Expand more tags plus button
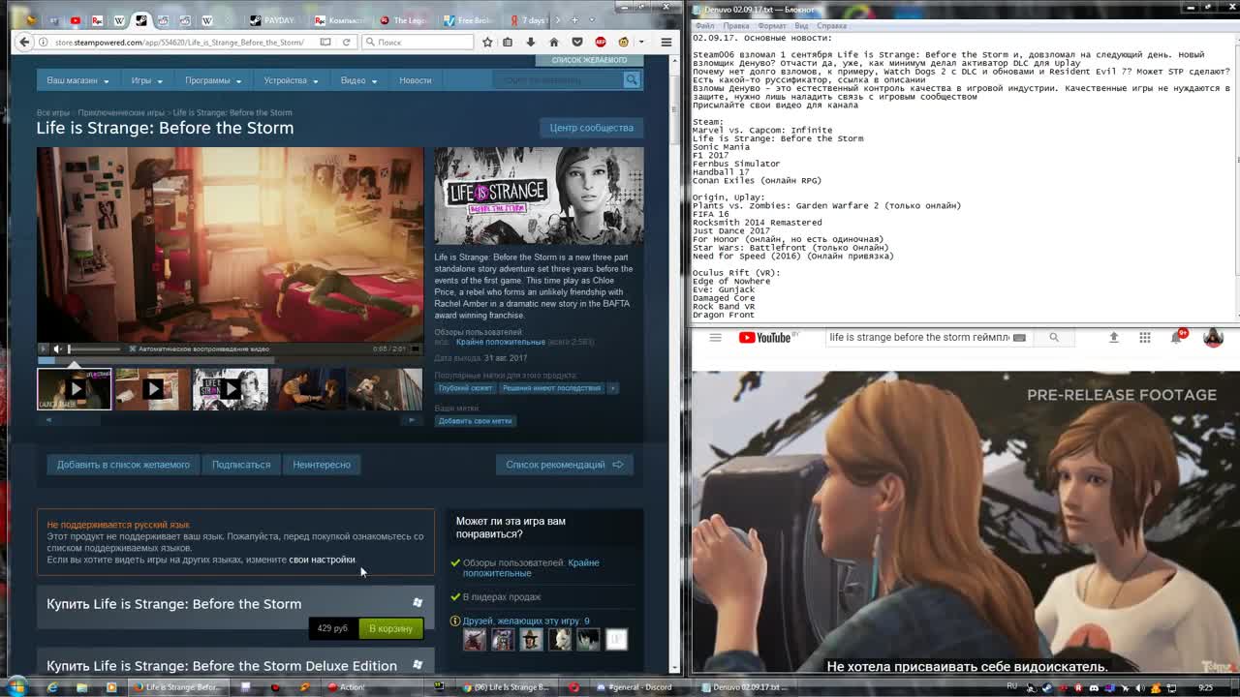 tap(612, 388)
